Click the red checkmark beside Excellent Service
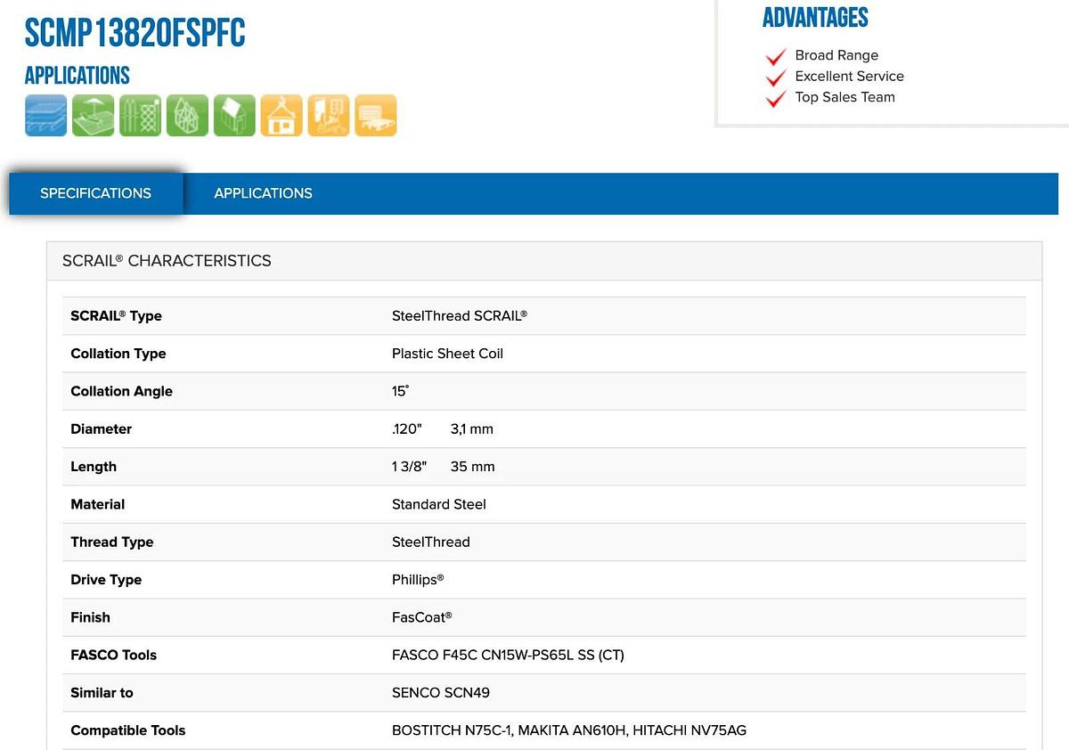Screen dimensions: 1069x750 coord(775,77)
